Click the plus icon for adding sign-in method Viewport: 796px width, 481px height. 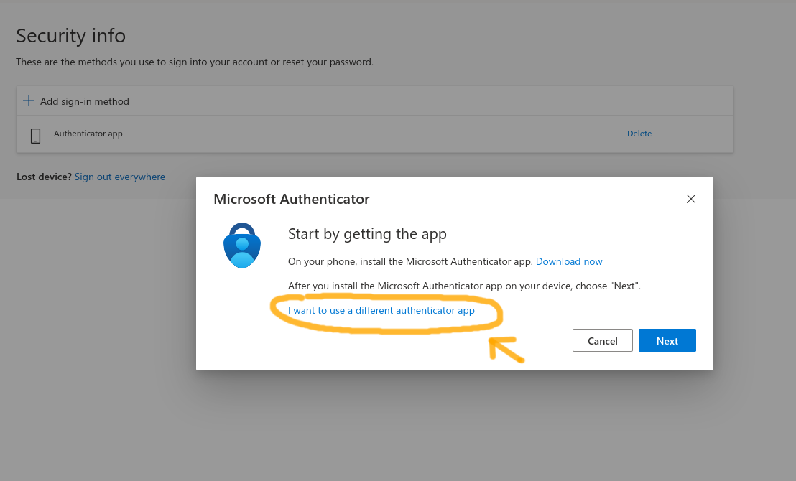click(x=29, y=101)
